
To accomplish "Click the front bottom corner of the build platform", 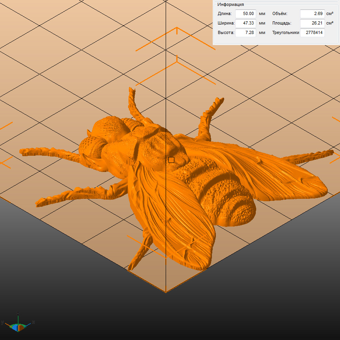I will (x=166, y=292).
